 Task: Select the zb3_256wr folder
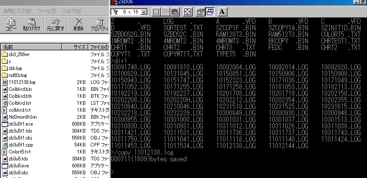(16, 54)
